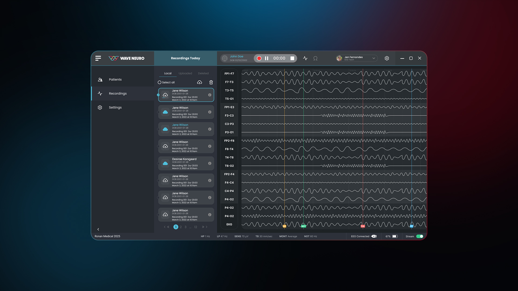Select the EKG channel label

pyautogui.click(x=229, y=224)
